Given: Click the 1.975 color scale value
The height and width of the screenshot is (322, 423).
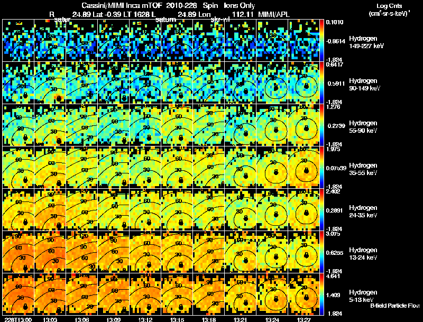Looking at the screenshot, I should click(333, 149).
